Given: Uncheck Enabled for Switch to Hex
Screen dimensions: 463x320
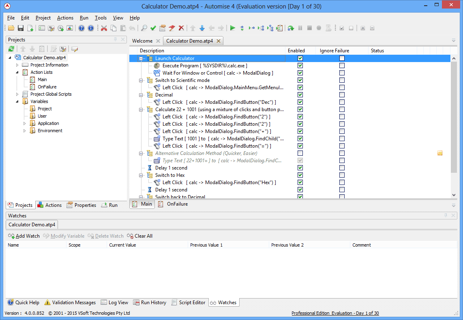Looking at the screenshot, I should [300, 175].
